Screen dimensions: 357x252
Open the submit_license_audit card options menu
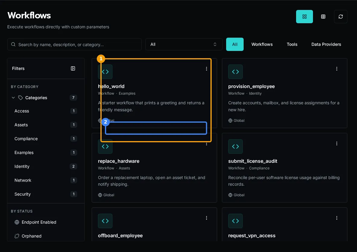pos(337,143)
